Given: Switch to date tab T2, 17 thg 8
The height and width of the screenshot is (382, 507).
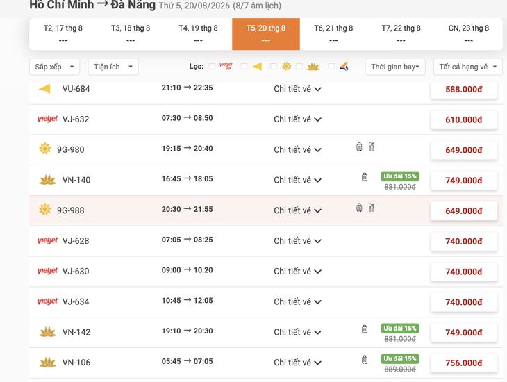Looking at the screenshot, I should coord(63,34).
